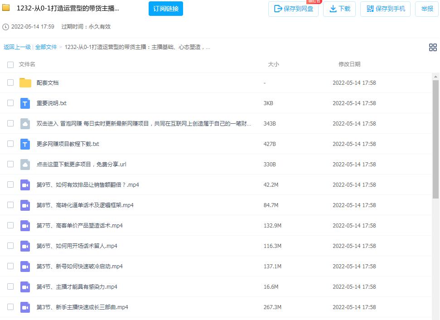
Task: Tick checkbox for 双击进入 冒泡网赚 file
Action: pos(10,123)
